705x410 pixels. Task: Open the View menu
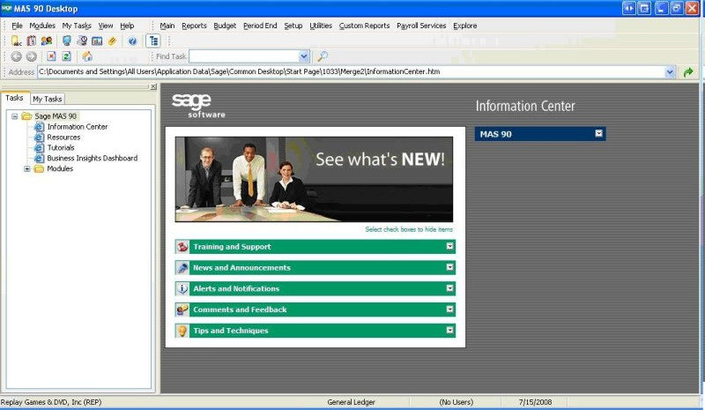click(106, 26)
